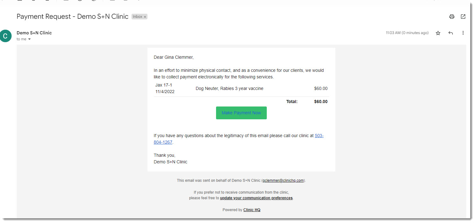Expand the "to me" recipient details arrow
Screen dimensions: 475x223
(29, 39)
